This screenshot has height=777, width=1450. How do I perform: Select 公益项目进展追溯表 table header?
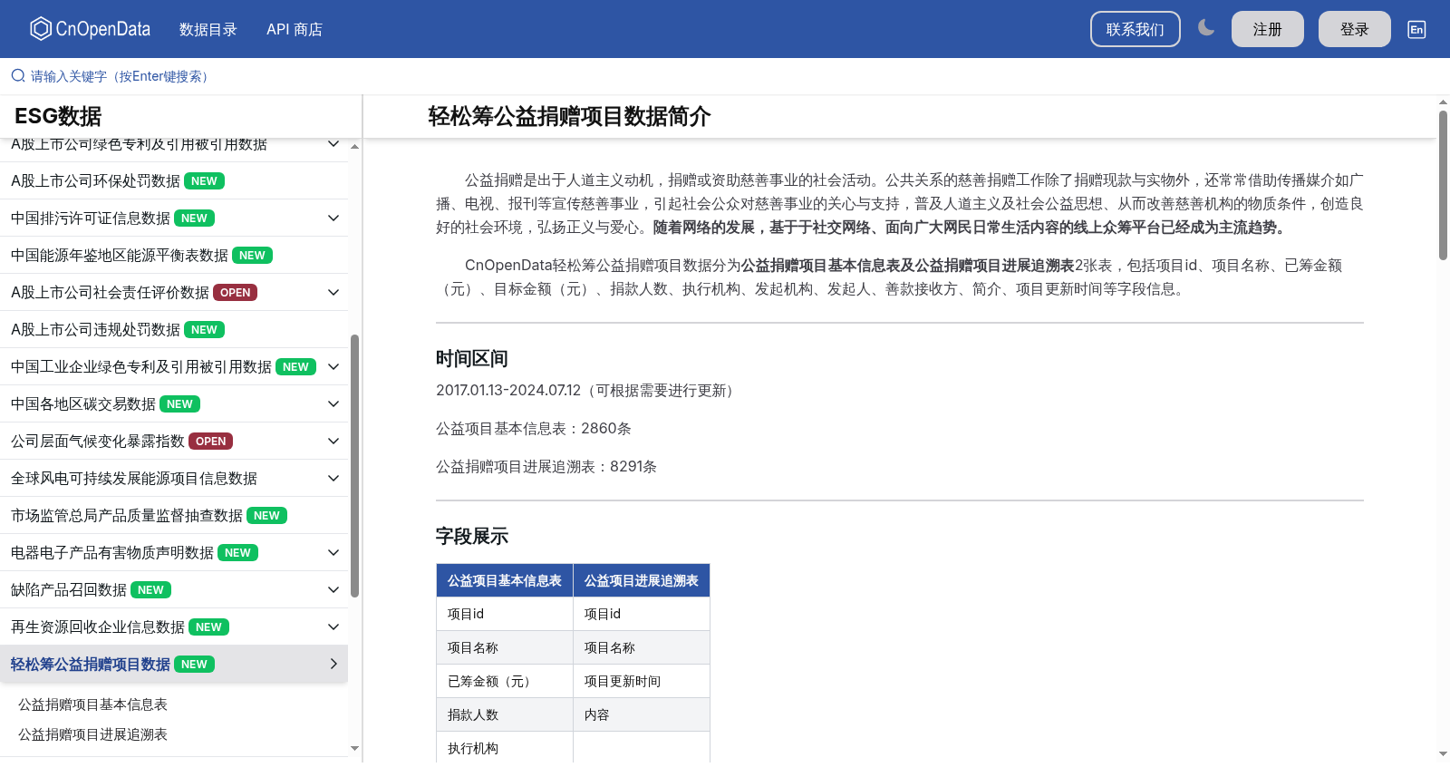[642, 580]
